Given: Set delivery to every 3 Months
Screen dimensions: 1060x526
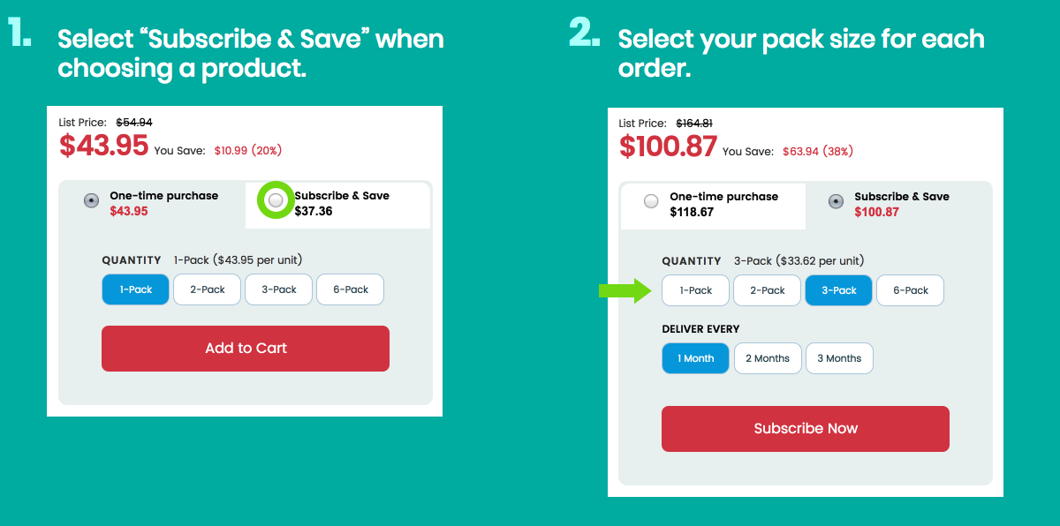Looking at the screenshot, I should pos(839,358).
